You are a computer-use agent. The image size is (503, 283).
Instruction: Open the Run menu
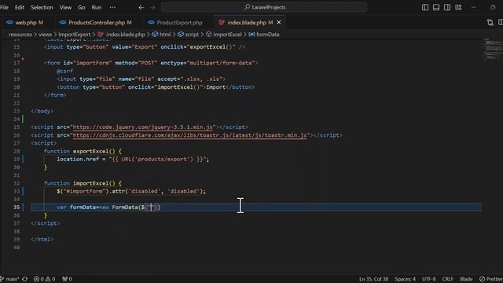[x=96, y=7]
